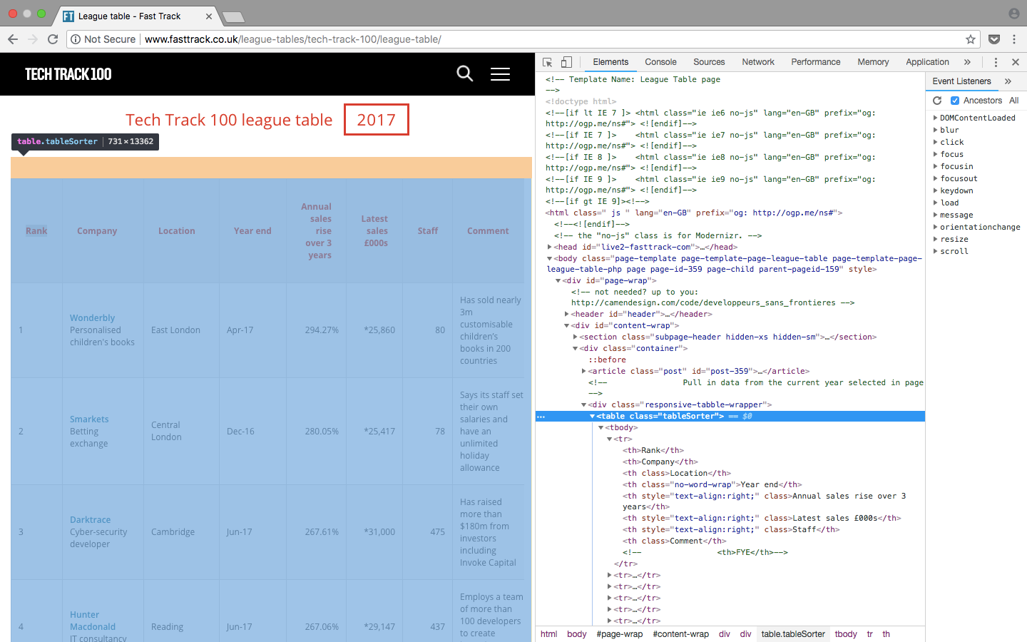Close the League table browser tab
This screenshot has width=1027, height=642.
point(209,16)
